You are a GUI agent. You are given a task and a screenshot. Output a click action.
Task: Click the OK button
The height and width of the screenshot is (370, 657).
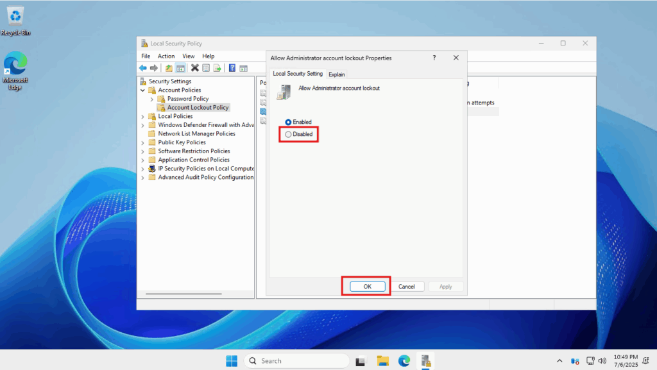(x=367, y=287)
